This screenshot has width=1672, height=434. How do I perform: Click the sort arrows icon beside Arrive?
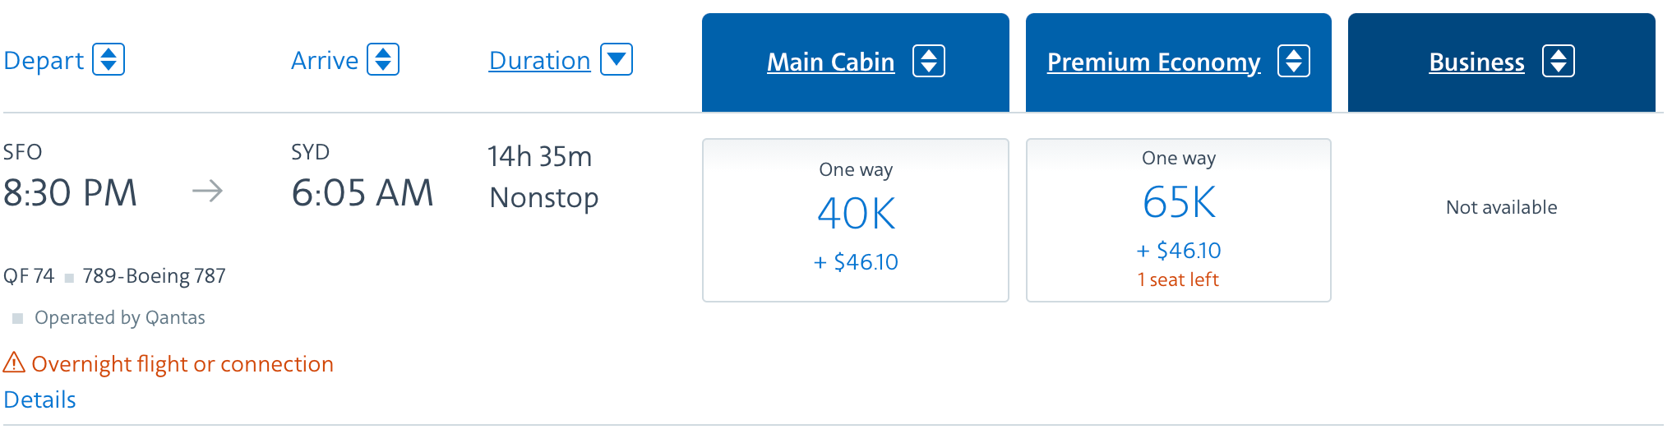coord(383,60)
